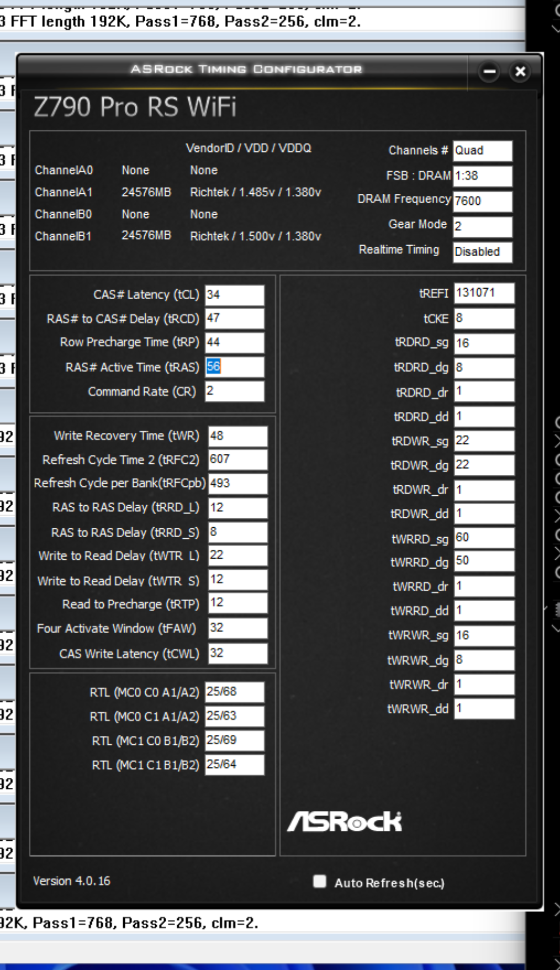Click the Write Recovery Time (tWR) field

pos(238,436)
